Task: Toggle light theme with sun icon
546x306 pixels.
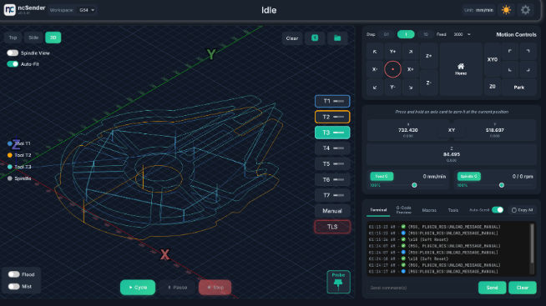Action: [506, 10]
